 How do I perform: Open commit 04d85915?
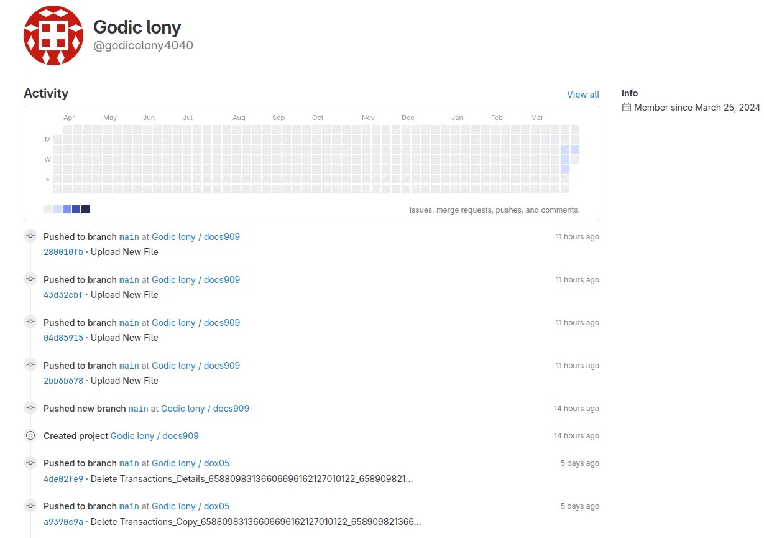pyautogui.click(x=63, y=338)
